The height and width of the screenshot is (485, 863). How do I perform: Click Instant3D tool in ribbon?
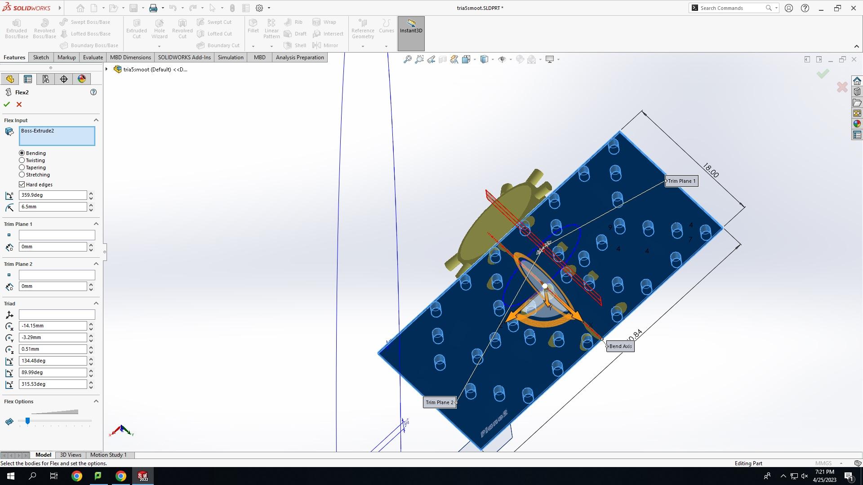[411, 33]
